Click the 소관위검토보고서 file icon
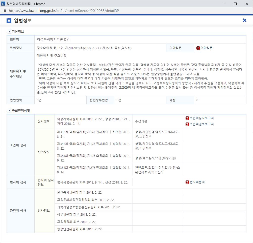 click(x=187, y=124)
